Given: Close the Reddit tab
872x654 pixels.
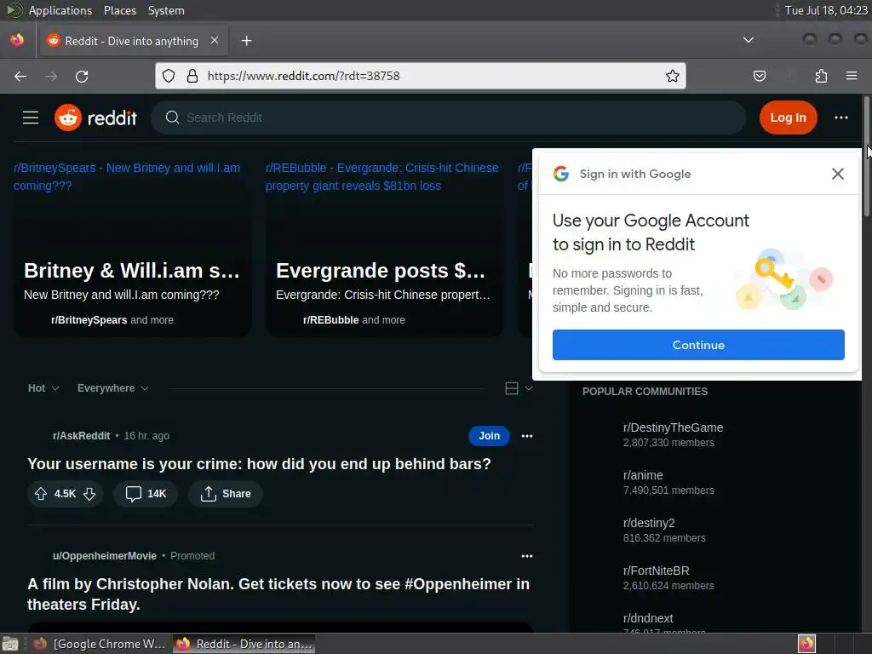Looking at the screenshot, I should point(215,40).
